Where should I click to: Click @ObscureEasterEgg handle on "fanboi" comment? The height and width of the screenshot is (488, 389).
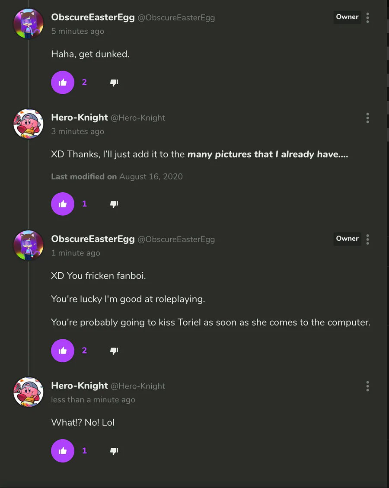176,239
